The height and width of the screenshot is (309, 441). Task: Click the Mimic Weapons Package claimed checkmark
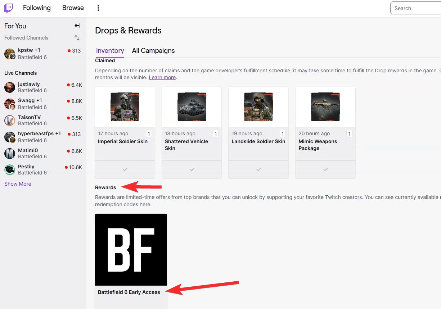coord(325,169)
